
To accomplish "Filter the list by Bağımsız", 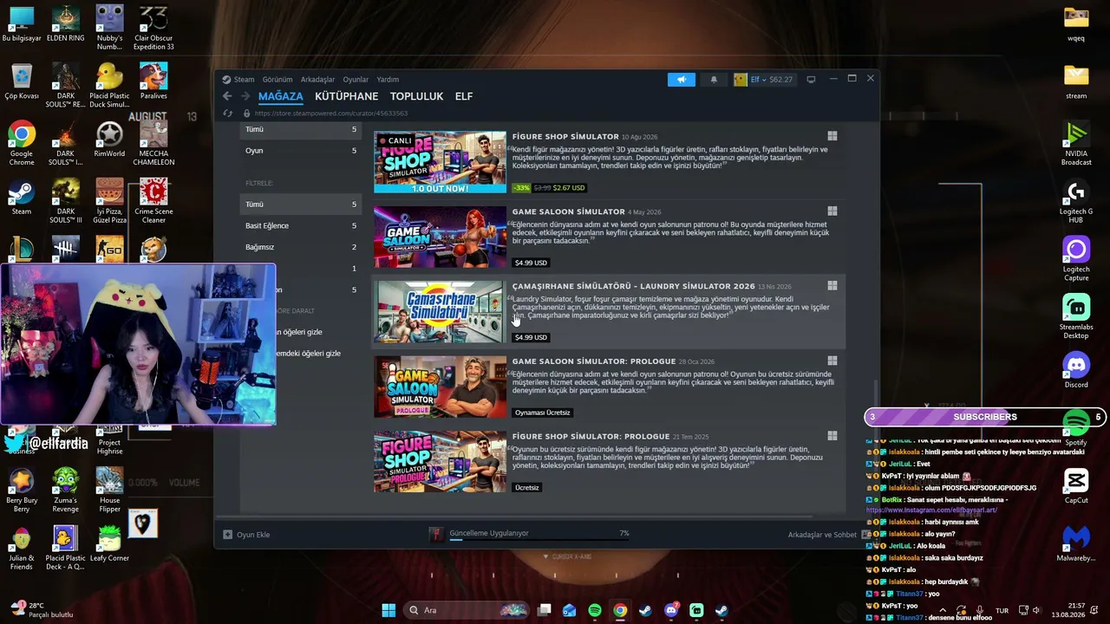I will 300,247.
